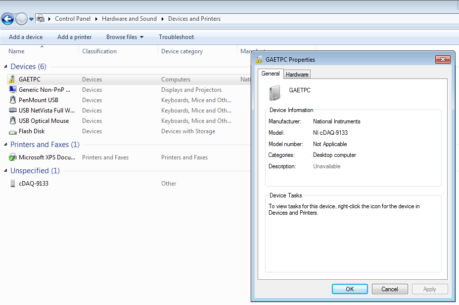This screenshot has height=305, width=459.
Task: Select the cDAQ-9133 unspecified device icon
Action: pyautogui.click(x=13, y=184)
